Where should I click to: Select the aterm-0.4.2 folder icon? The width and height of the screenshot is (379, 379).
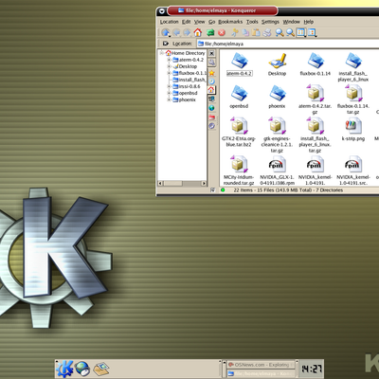click(x=239, y=61)
